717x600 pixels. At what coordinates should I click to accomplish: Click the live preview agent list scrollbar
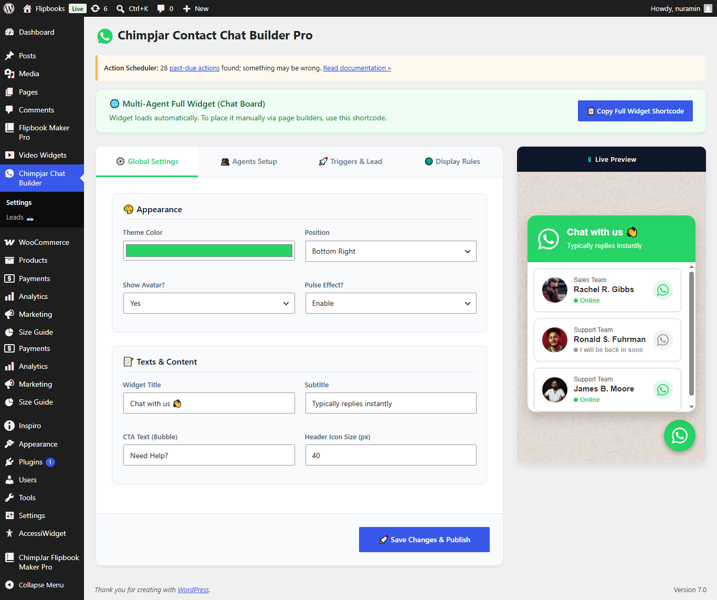691,333
